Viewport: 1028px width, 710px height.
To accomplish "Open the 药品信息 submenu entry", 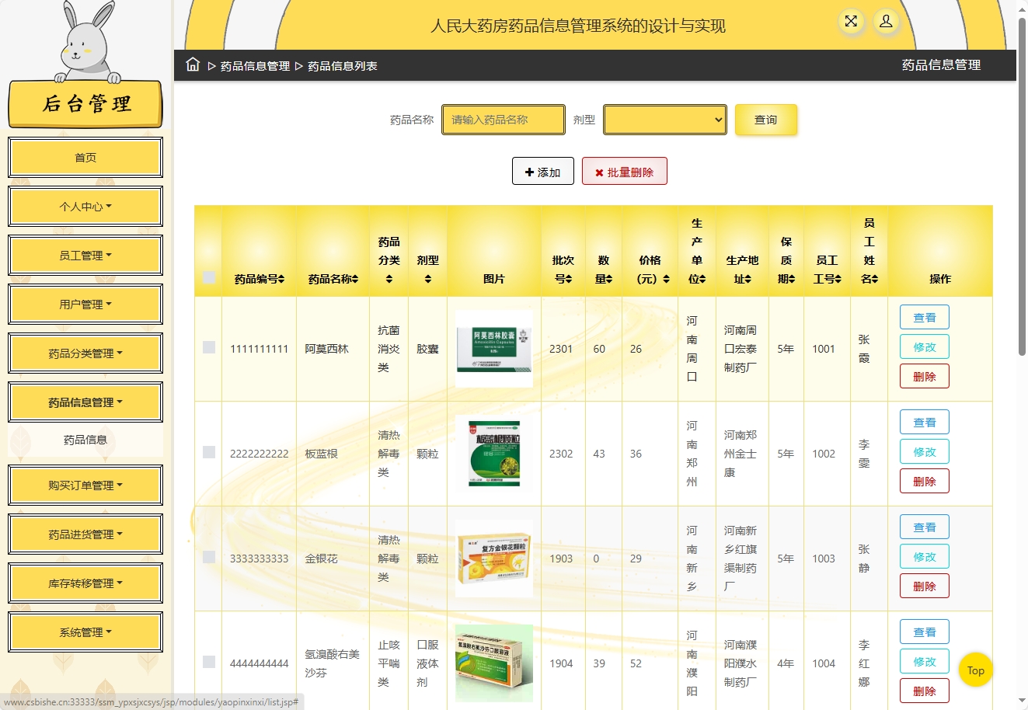I will (x=85, y=439).
